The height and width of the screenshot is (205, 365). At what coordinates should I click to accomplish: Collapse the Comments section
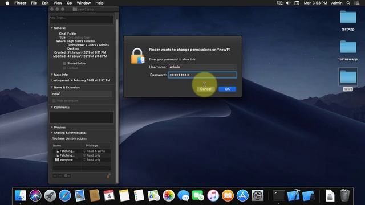point(52,107)
